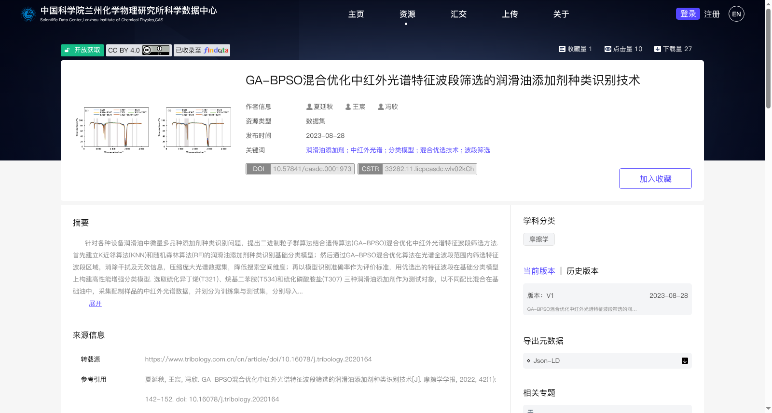Click the 开放获取 open access badge
The height and width of the screenshot is (413, 772).
click(83, 50)
